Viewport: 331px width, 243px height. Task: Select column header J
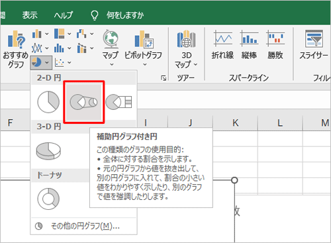[x=191, y=122]
